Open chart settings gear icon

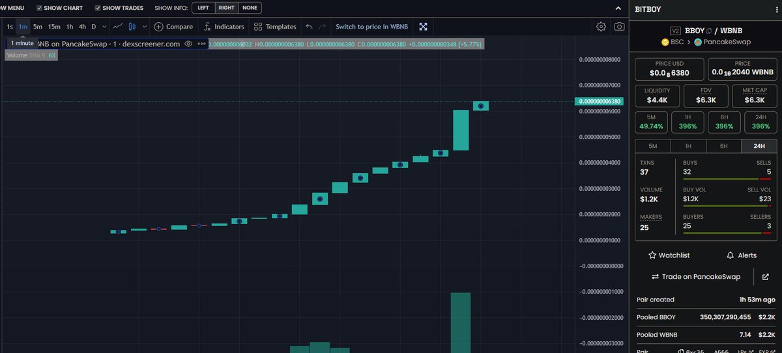601,27
